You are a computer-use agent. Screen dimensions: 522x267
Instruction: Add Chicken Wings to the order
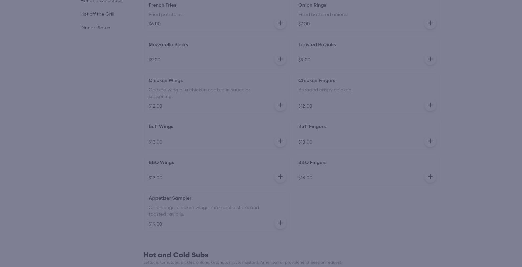280,105
